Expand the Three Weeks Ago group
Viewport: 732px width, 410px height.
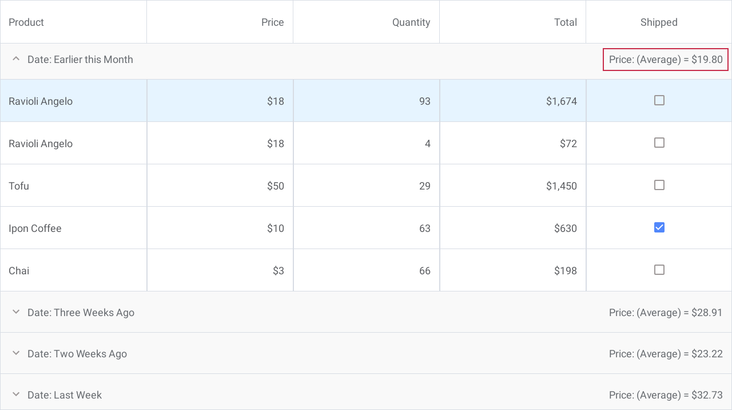[x=16, y=312]
